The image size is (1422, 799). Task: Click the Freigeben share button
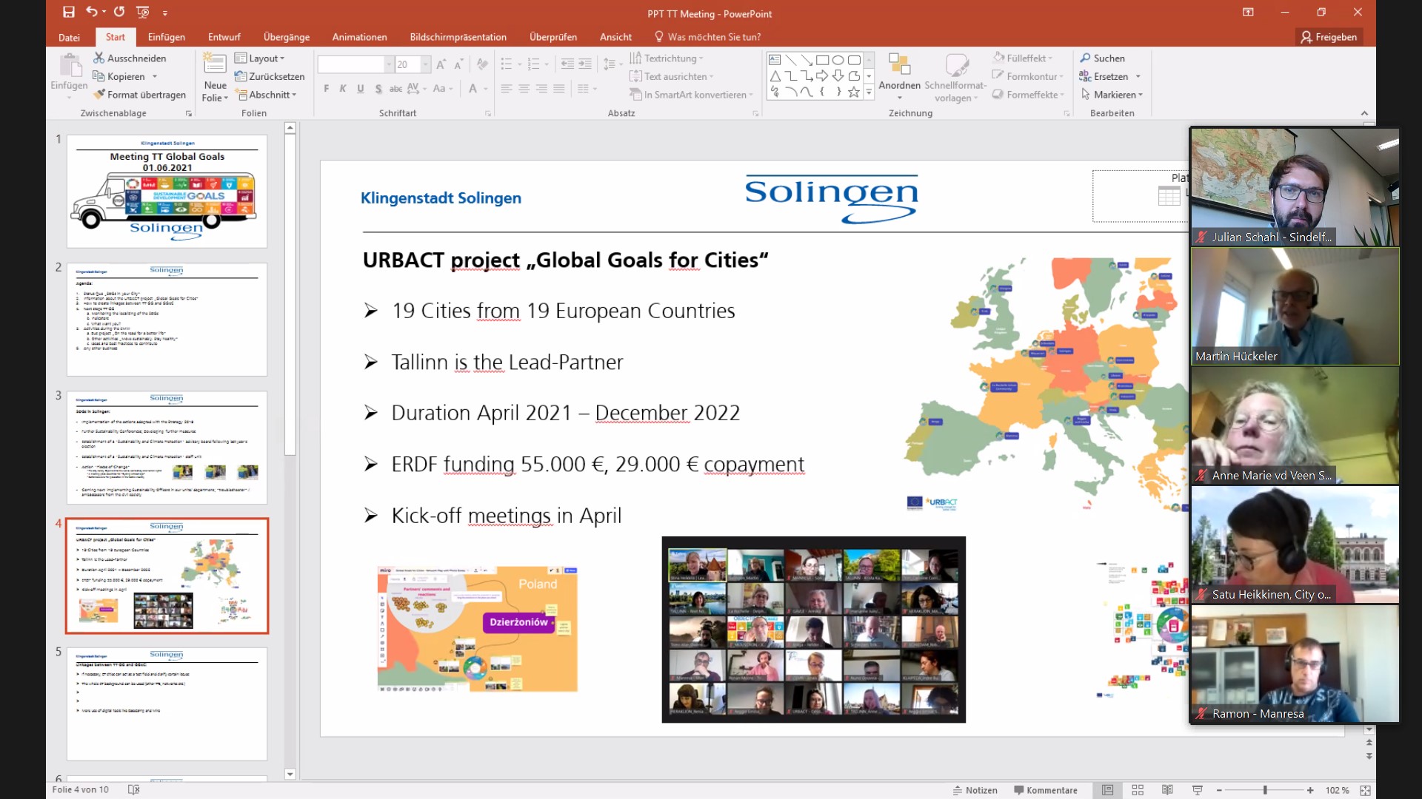(x=1329, y=37)
